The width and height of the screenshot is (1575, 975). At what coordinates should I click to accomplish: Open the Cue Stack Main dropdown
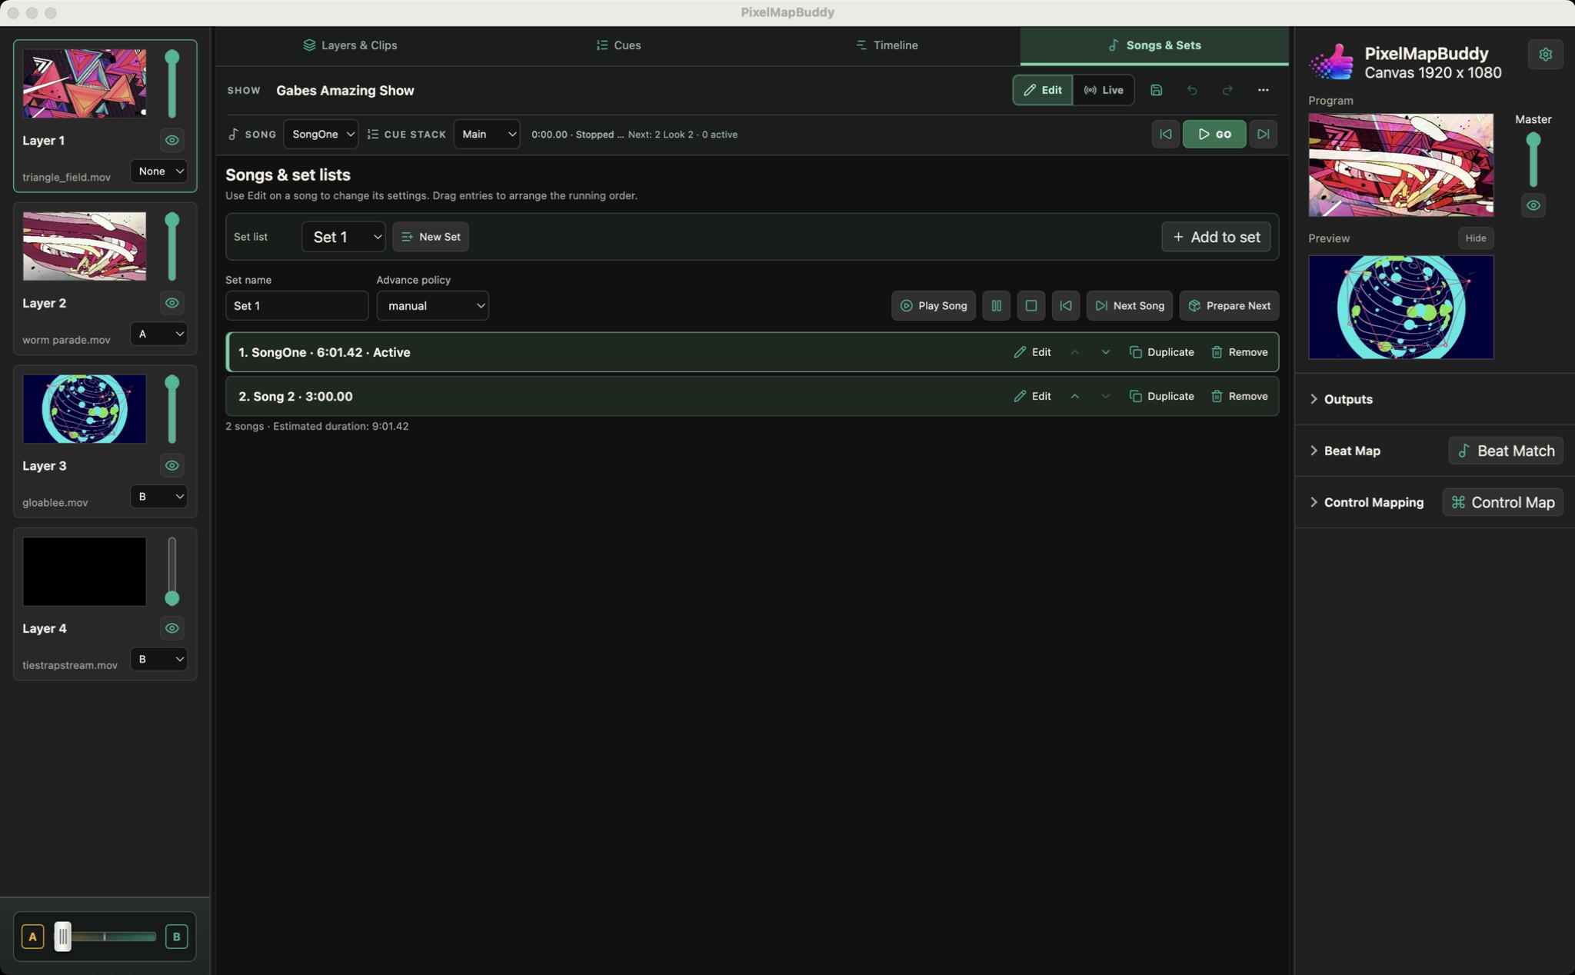point(487,134)
